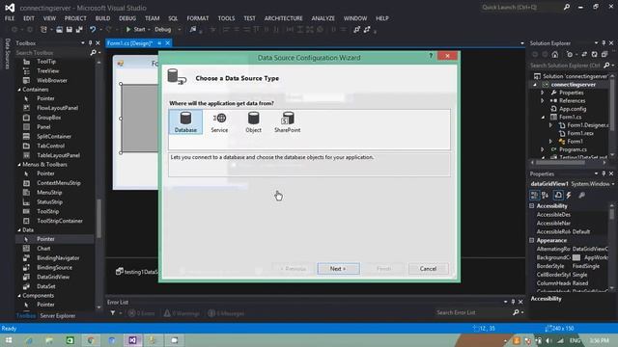The width and height of the screenshot is (618, 347).
Task: Show Events lightning icon in Properties
Action: coord(569,195)
